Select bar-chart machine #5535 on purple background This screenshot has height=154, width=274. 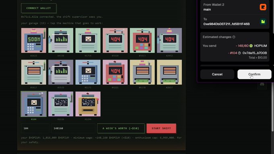(x=61, y=72)
